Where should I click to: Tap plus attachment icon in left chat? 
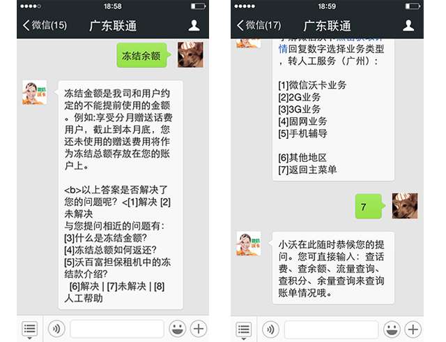[x=198, y=329]
